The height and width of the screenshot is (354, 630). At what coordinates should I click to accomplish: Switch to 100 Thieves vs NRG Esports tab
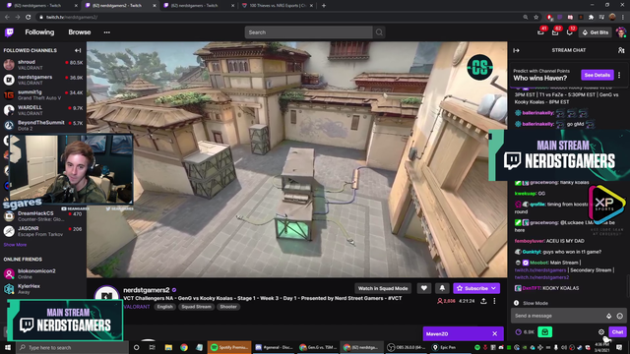(x=278, y=6)
